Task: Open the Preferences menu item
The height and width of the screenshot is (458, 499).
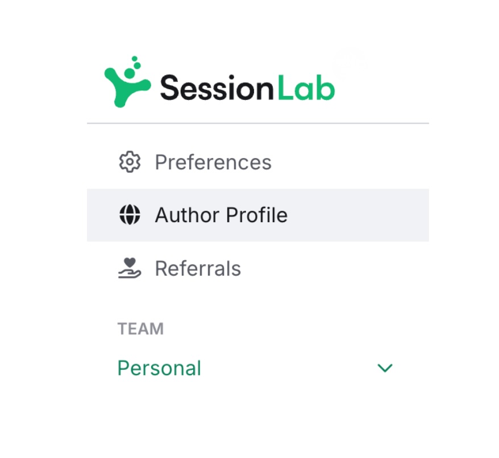Action: tap(213, 162)
